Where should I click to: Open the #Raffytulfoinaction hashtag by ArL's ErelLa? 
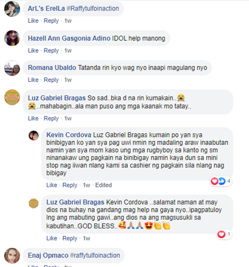tap(93, 8)
